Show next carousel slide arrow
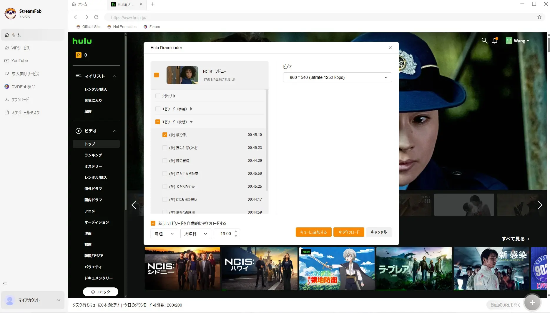This screenshot has height=313, width=550. pos(540,205)
